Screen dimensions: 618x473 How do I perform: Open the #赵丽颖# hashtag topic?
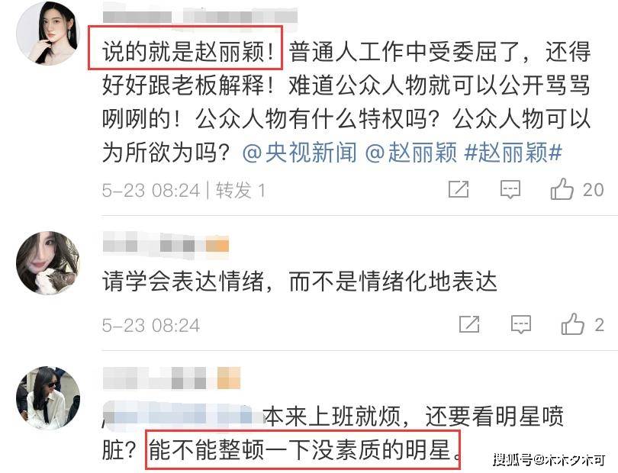pos(513,153)
